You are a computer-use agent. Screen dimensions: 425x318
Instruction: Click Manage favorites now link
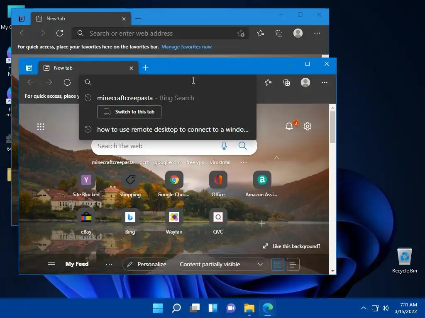click(x=186, y=47)
